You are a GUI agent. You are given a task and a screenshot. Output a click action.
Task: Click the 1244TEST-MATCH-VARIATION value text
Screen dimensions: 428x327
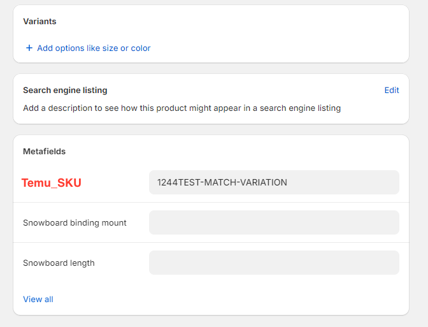(222, 182)
